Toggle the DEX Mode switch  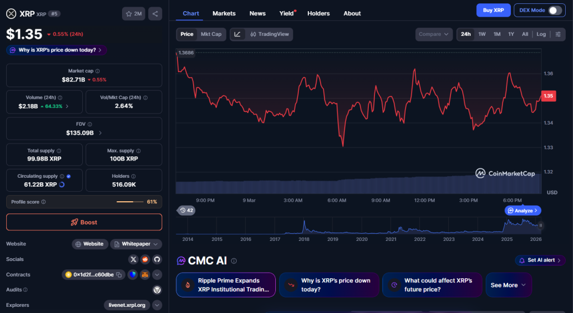(555, 11)
